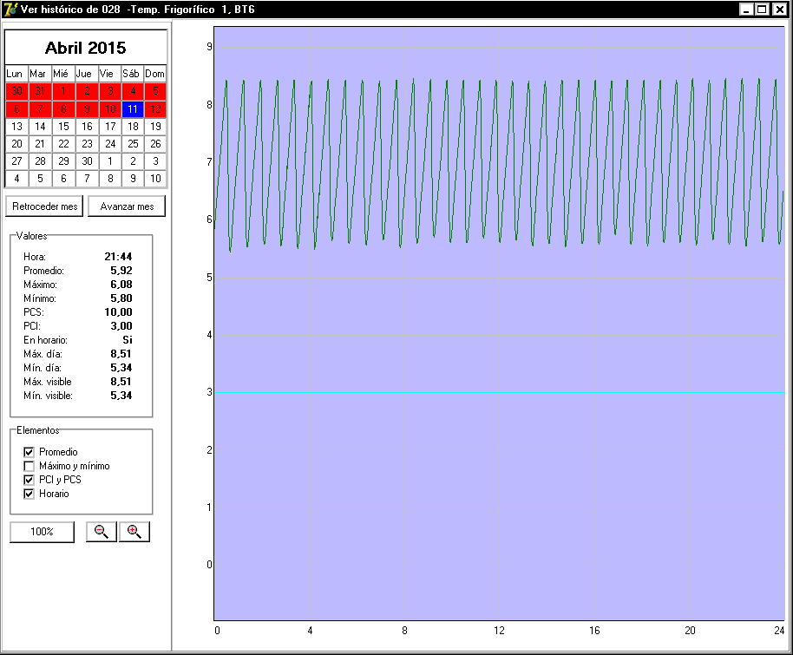Toggle the Horario checkbox
Screen dimensions: 793x655
[29, 494]
